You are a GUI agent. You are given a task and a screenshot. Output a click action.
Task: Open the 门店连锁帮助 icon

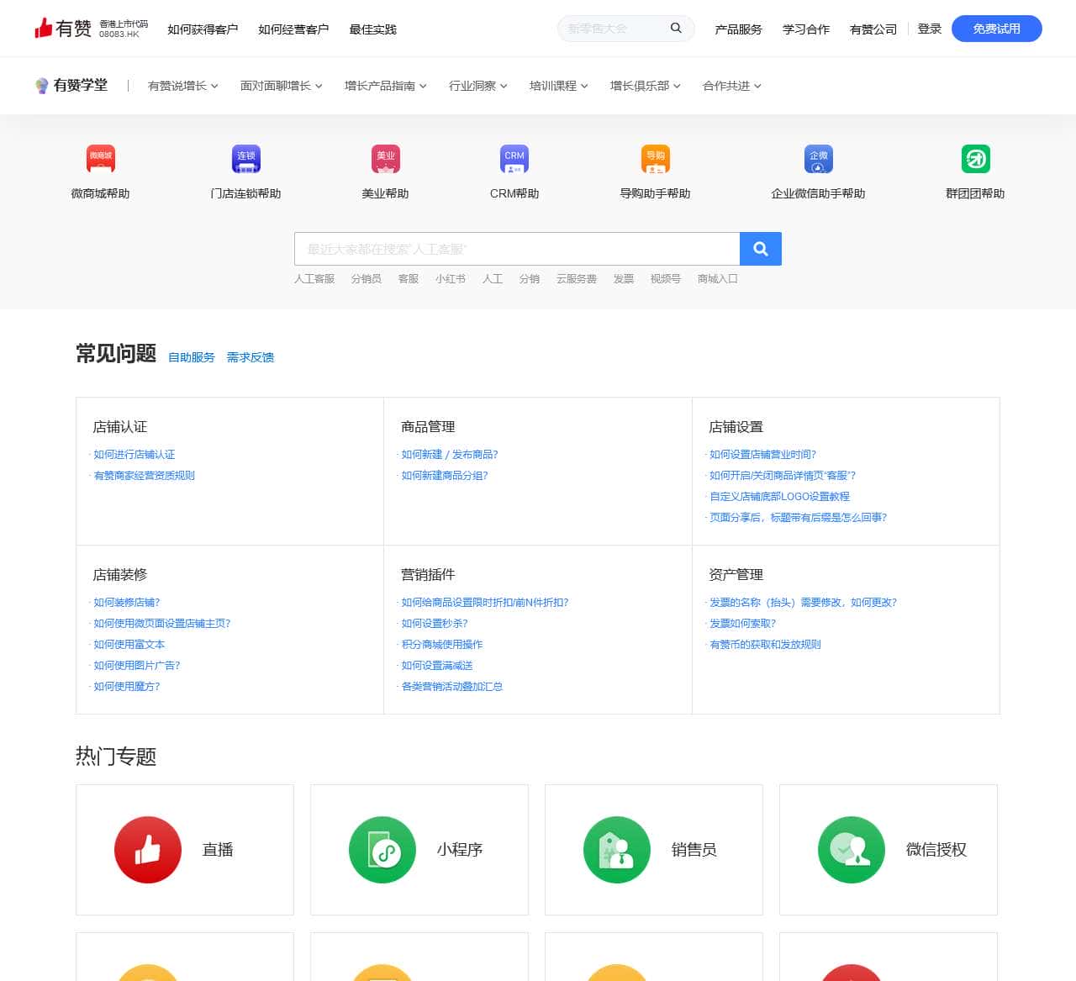246,158
